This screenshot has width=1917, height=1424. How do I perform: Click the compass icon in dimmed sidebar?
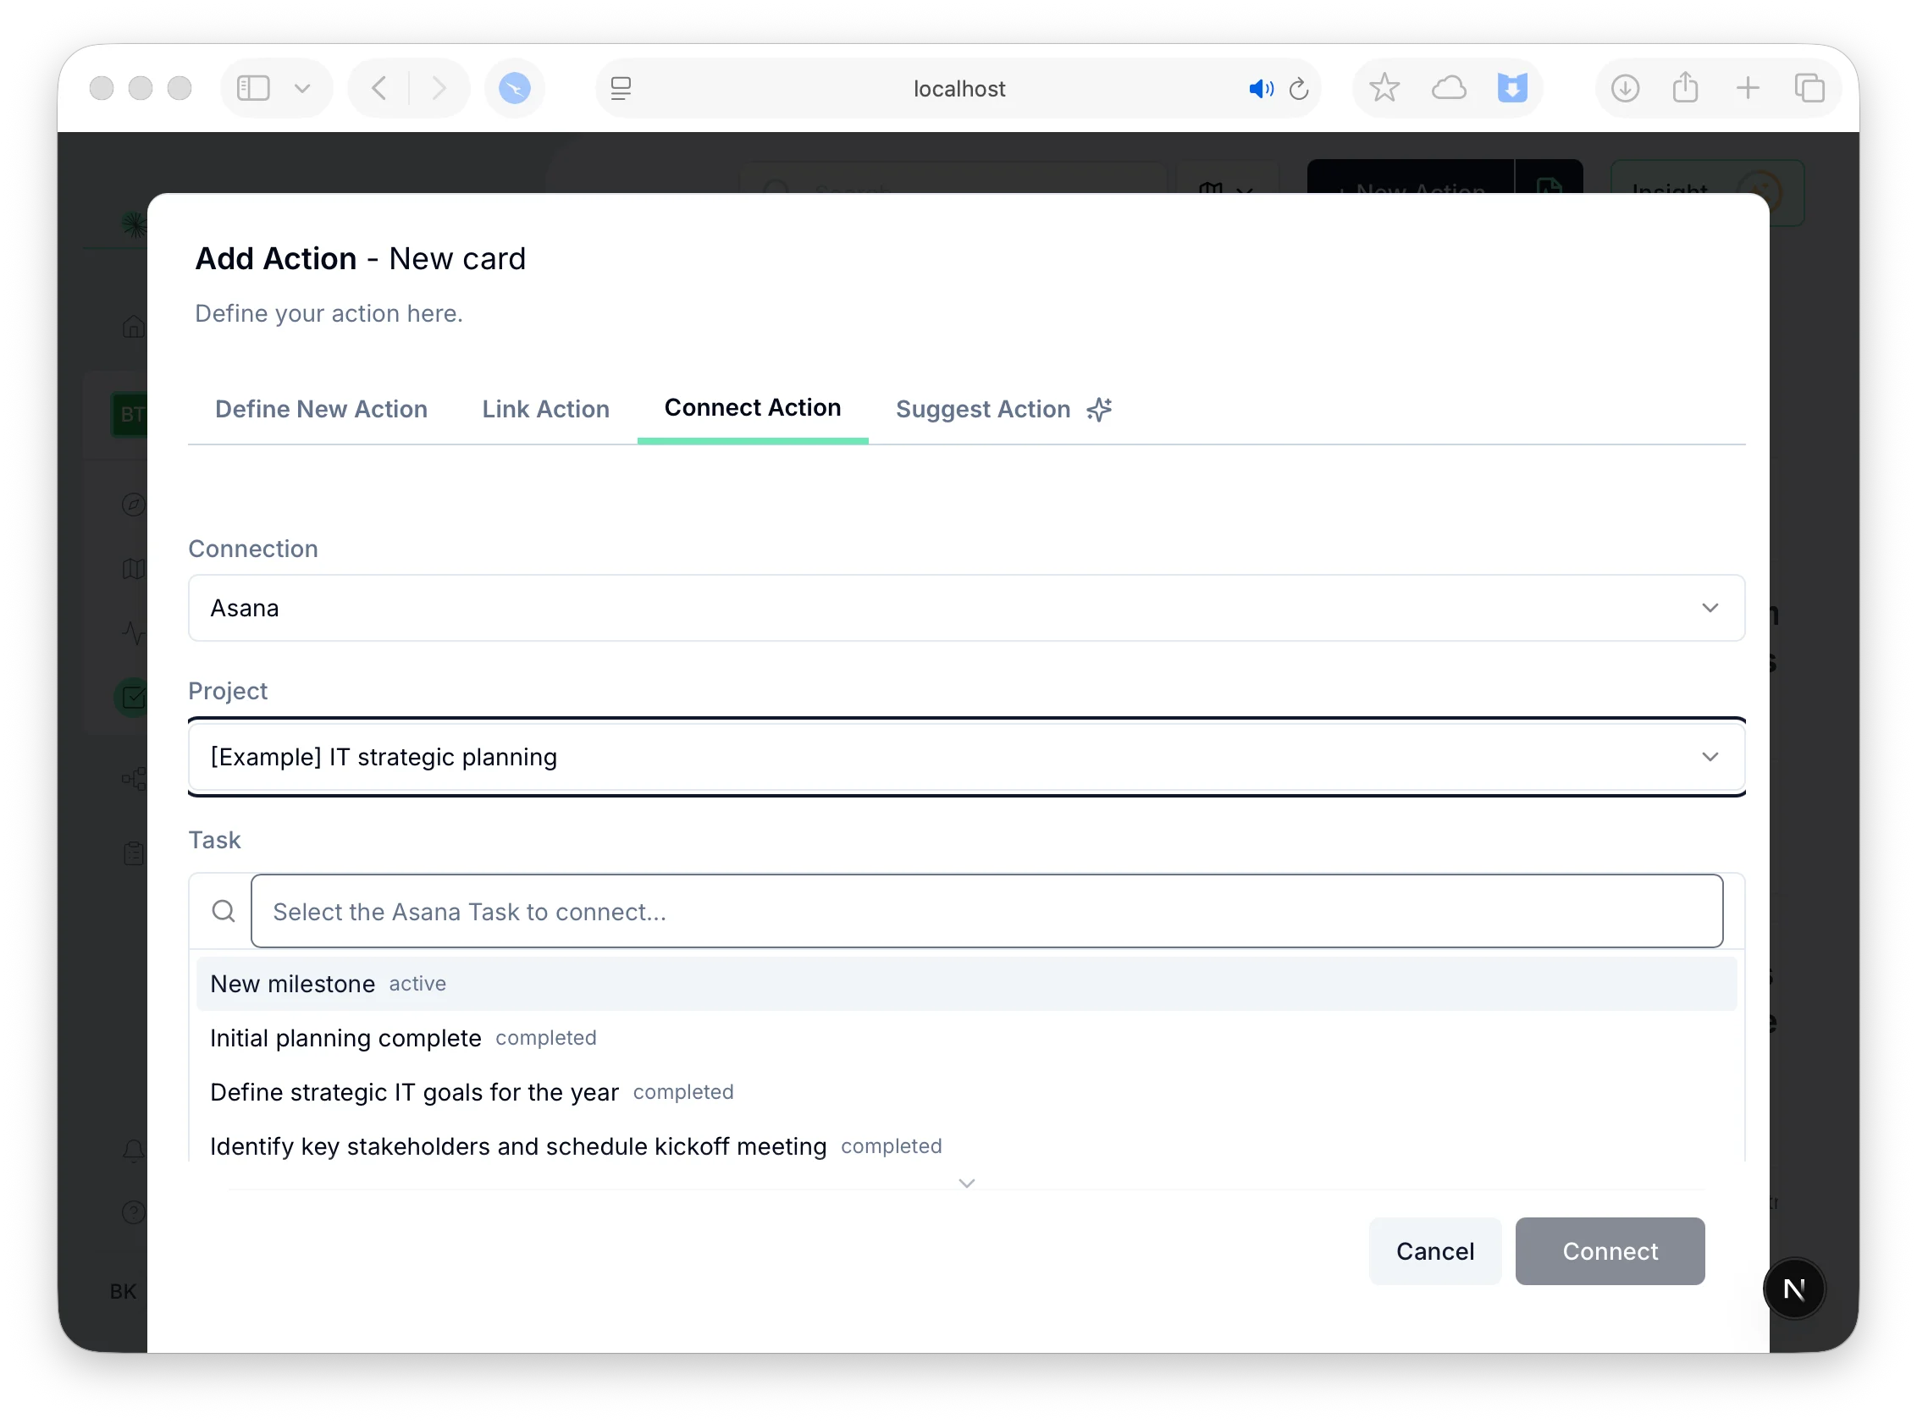point(134,505)
